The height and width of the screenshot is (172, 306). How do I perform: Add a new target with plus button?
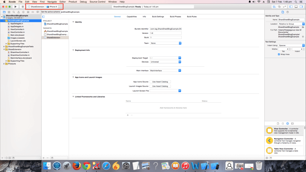coord(44,158)
